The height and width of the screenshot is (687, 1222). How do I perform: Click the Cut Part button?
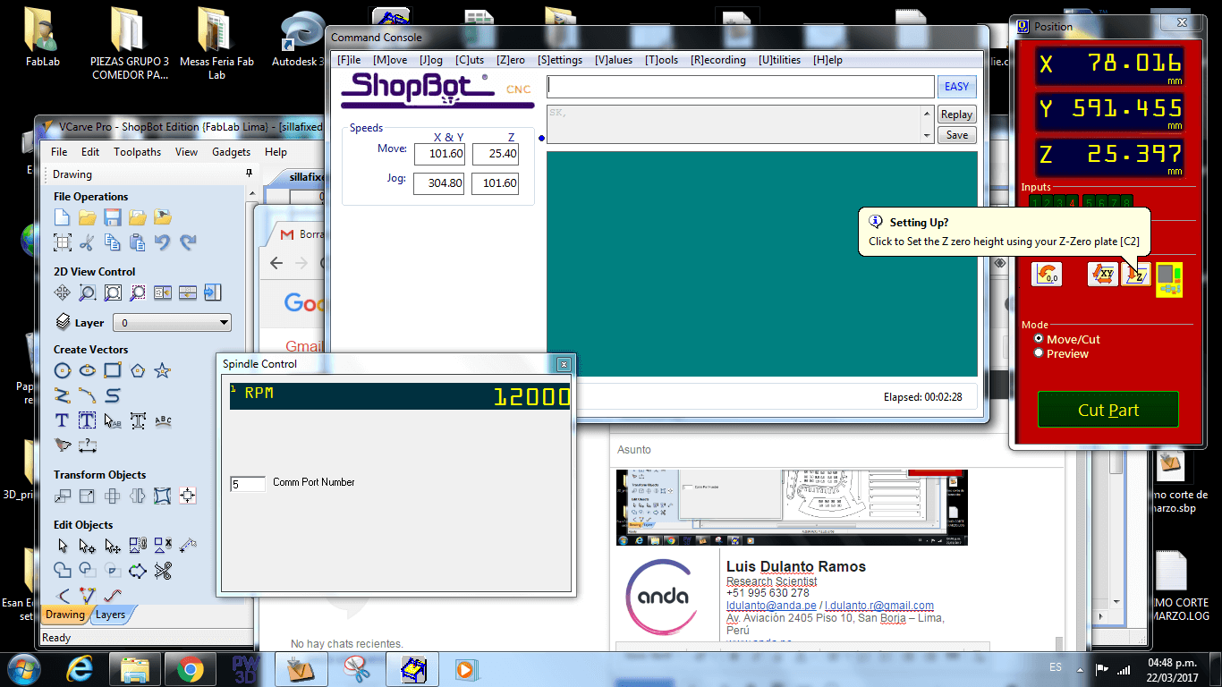(1108, 410)
